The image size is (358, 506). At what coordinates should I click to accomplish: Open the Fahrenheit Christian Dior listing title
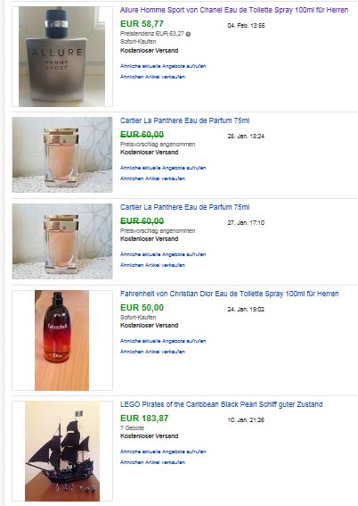click(x=229, y=294)
